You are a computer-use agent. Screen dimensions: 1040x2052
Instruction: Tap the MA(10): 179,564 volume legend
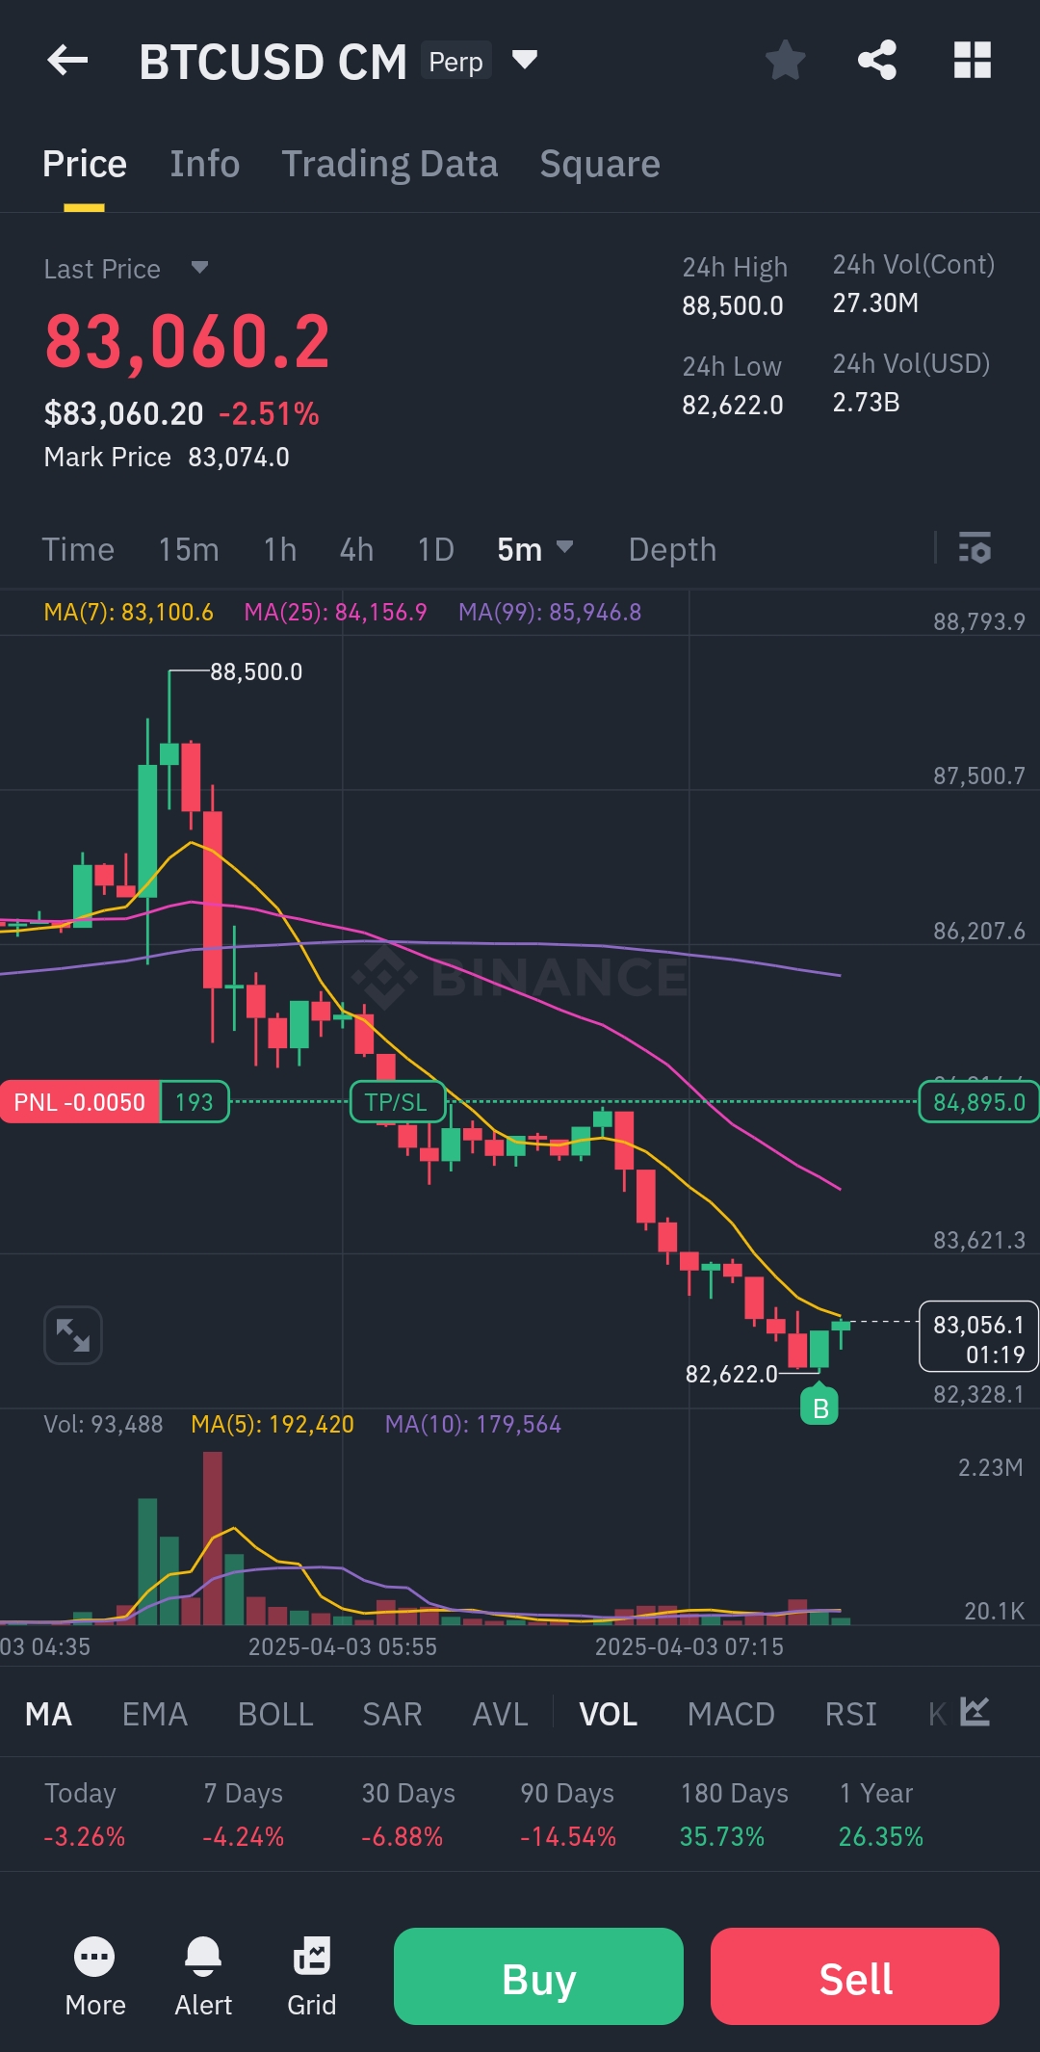click(x=473, y=1424)
